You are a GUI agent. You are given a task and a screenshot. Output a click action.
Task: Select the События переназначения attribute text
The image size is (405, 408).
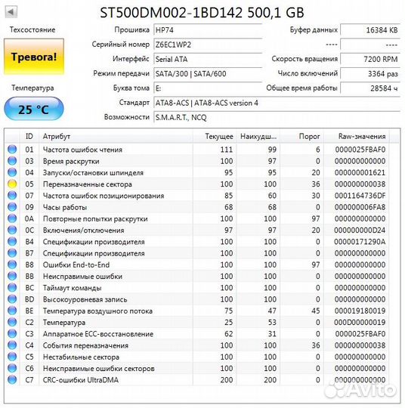[x=85, y=345]
